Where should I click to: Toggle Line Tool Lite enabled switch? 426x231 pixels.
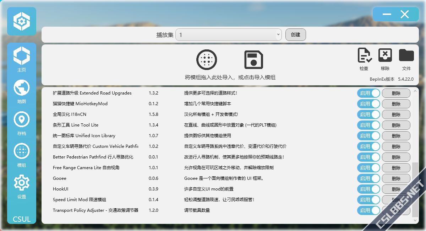368,125
